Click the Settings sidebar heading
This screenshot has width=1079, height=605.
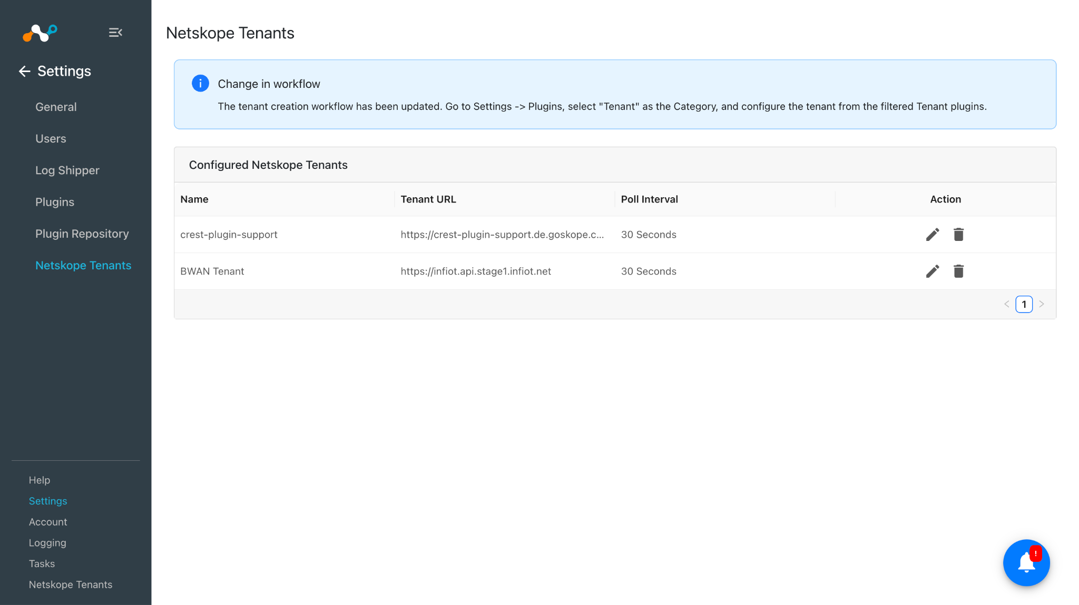64,71
